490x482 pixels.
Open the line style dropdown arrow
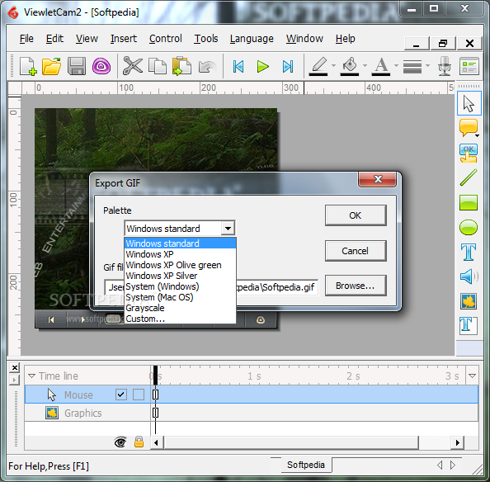pos(427,66)
